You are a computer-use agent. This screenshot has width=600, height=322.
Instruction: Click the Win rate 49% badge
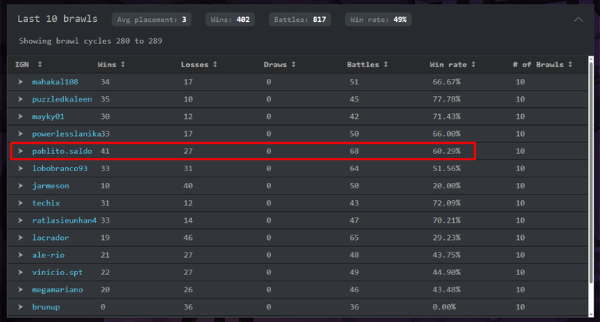point(378,20)
